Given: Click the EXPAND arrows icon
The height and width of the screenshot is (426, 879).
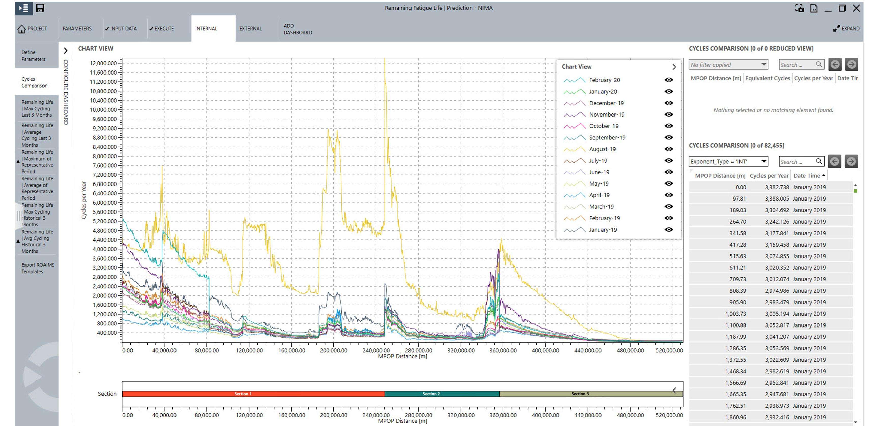Looking at the screenshot, I should point(836,29).
